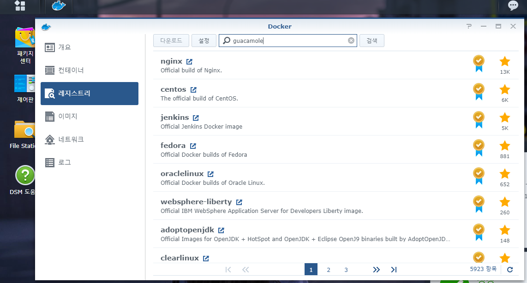Click the official badge on centos row
The height and width of the screenshot is (283, 527).
pyautogui.click(x=479, y=92)
